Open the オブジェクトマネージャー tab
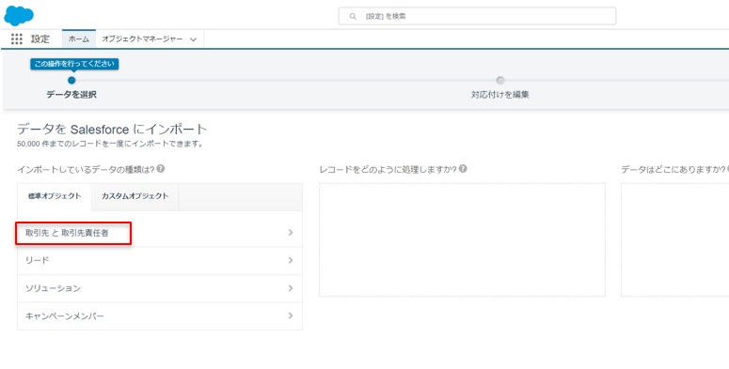The image size is (729, 369). tap(142, 39)
